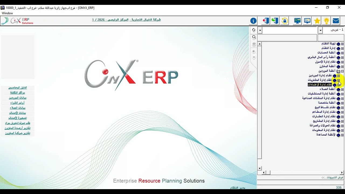Open the monitor dashboard chart icon
The height and width of the screenshot is (194, 345).
click(298, 21)
